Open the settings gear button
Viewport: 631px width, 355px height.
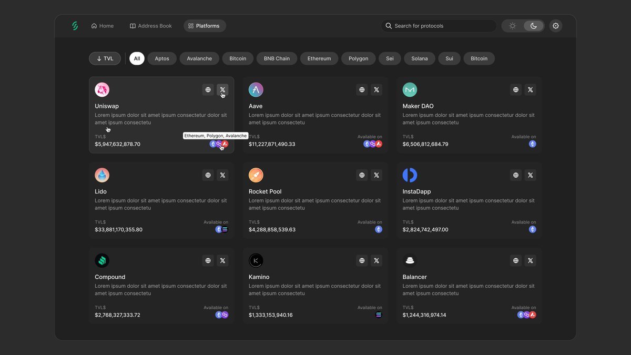point(556,26)
